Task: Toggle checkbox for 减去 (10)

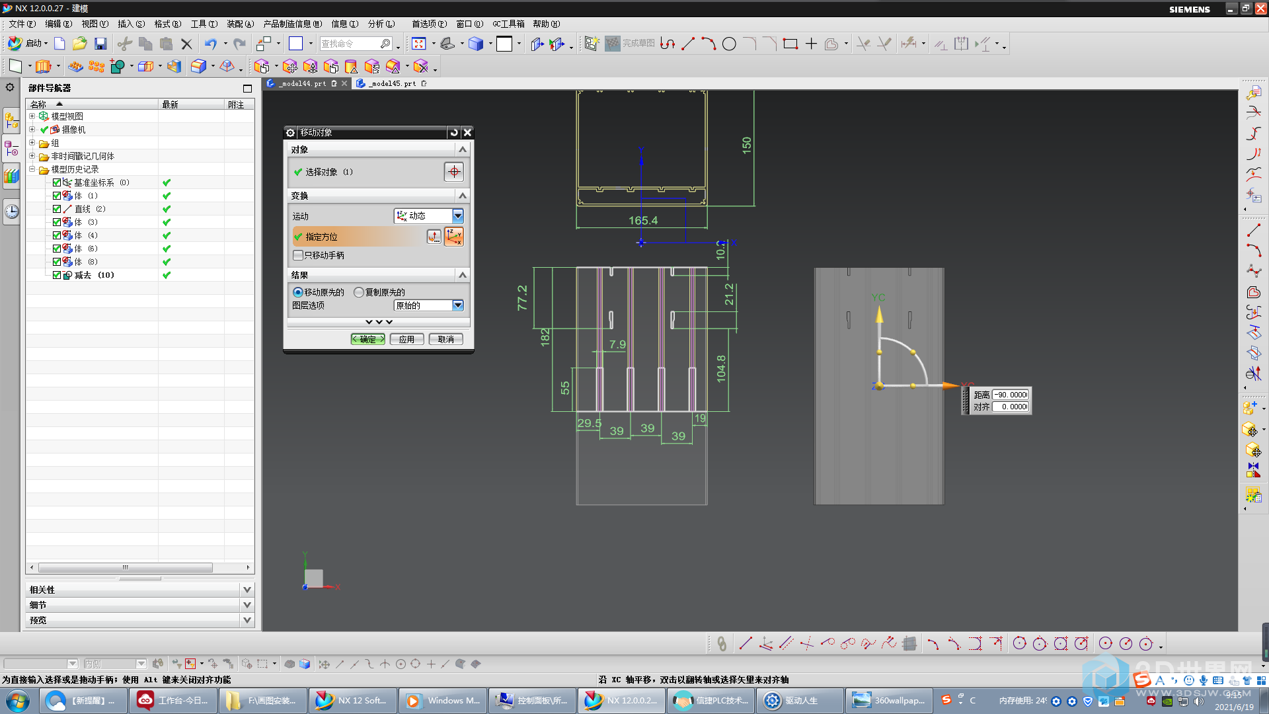Action: click(x=57, y=275)
